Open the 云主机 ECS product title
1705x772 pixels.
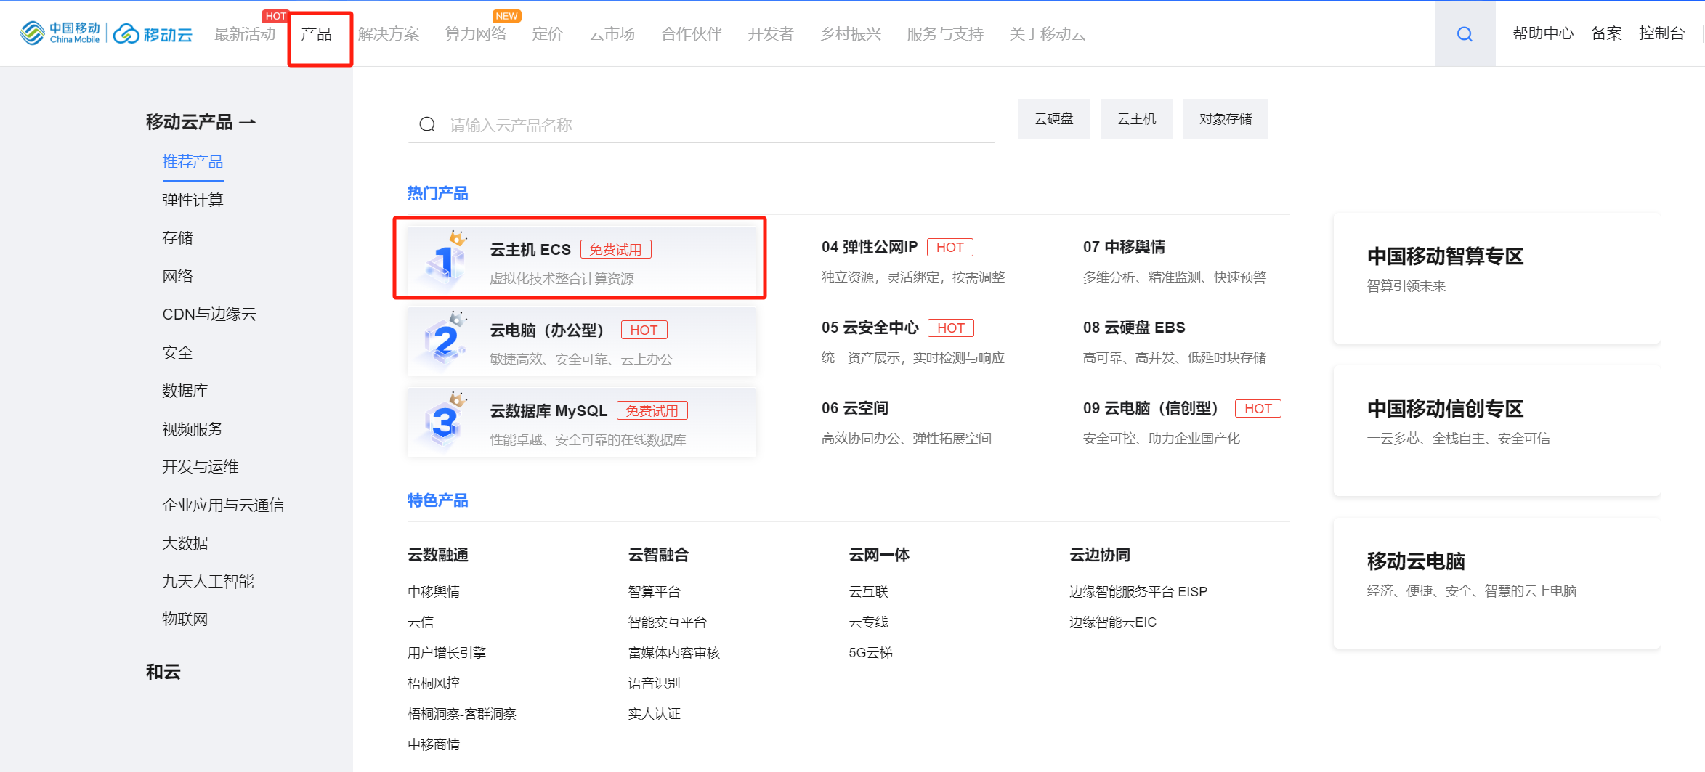(530, 250)
